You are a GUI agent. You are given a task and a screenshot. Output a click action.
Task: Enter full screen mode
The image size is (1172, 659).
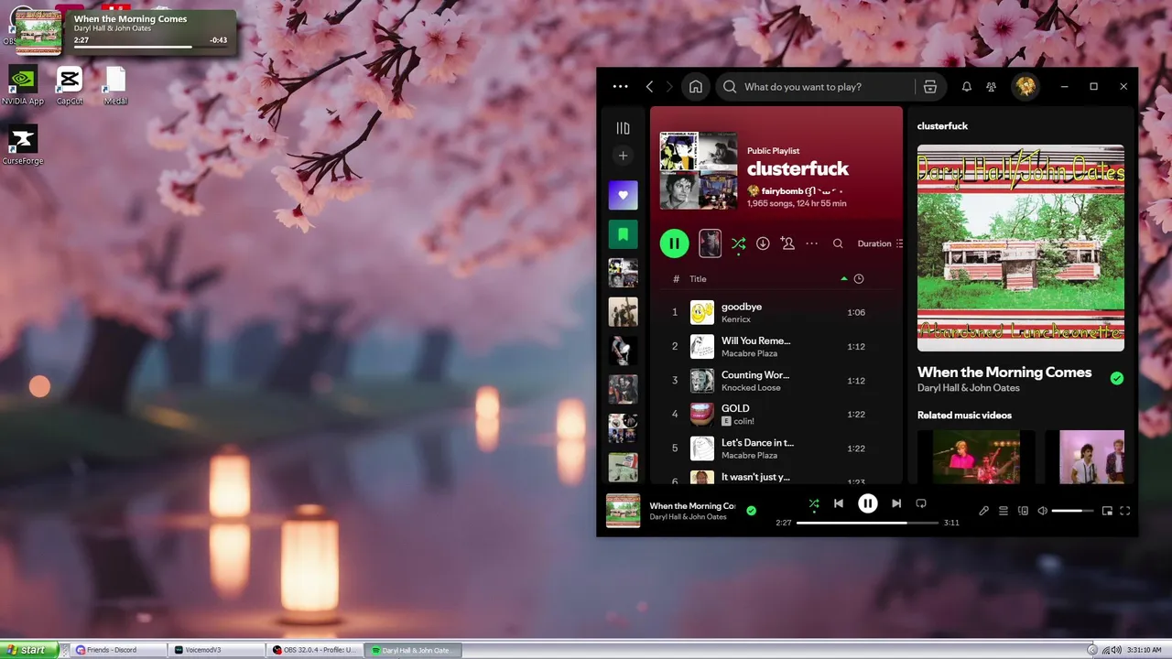tap(1125, 511)
